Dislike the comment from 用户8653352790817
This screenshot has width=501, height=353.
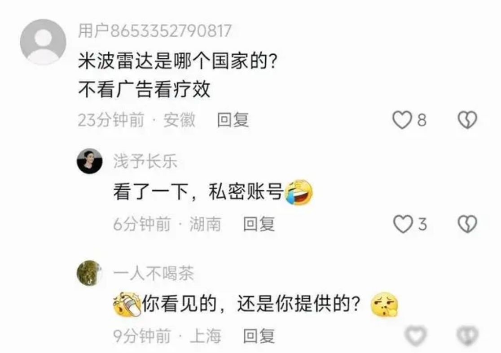467,120
